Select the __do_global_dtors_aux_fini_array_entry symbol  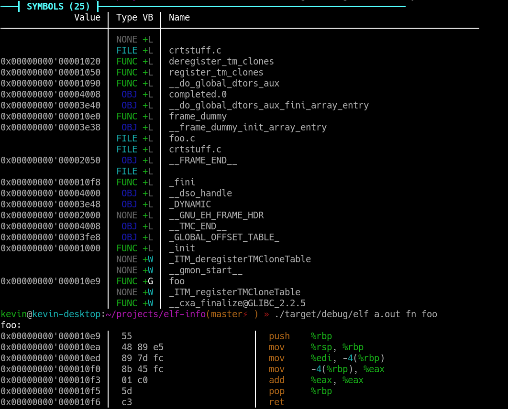tap(268, 106)
